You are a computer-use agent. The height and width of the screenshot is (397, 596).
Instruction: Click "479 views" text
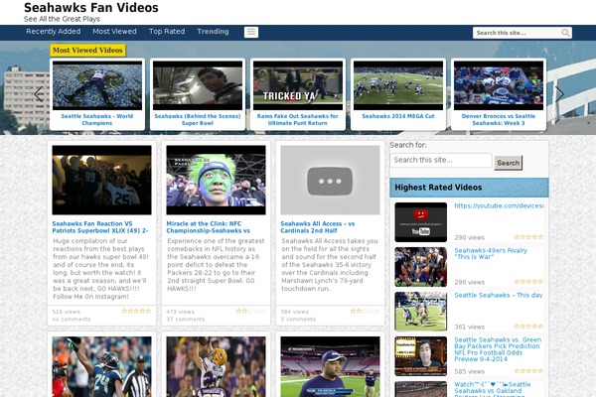point(180,312)
